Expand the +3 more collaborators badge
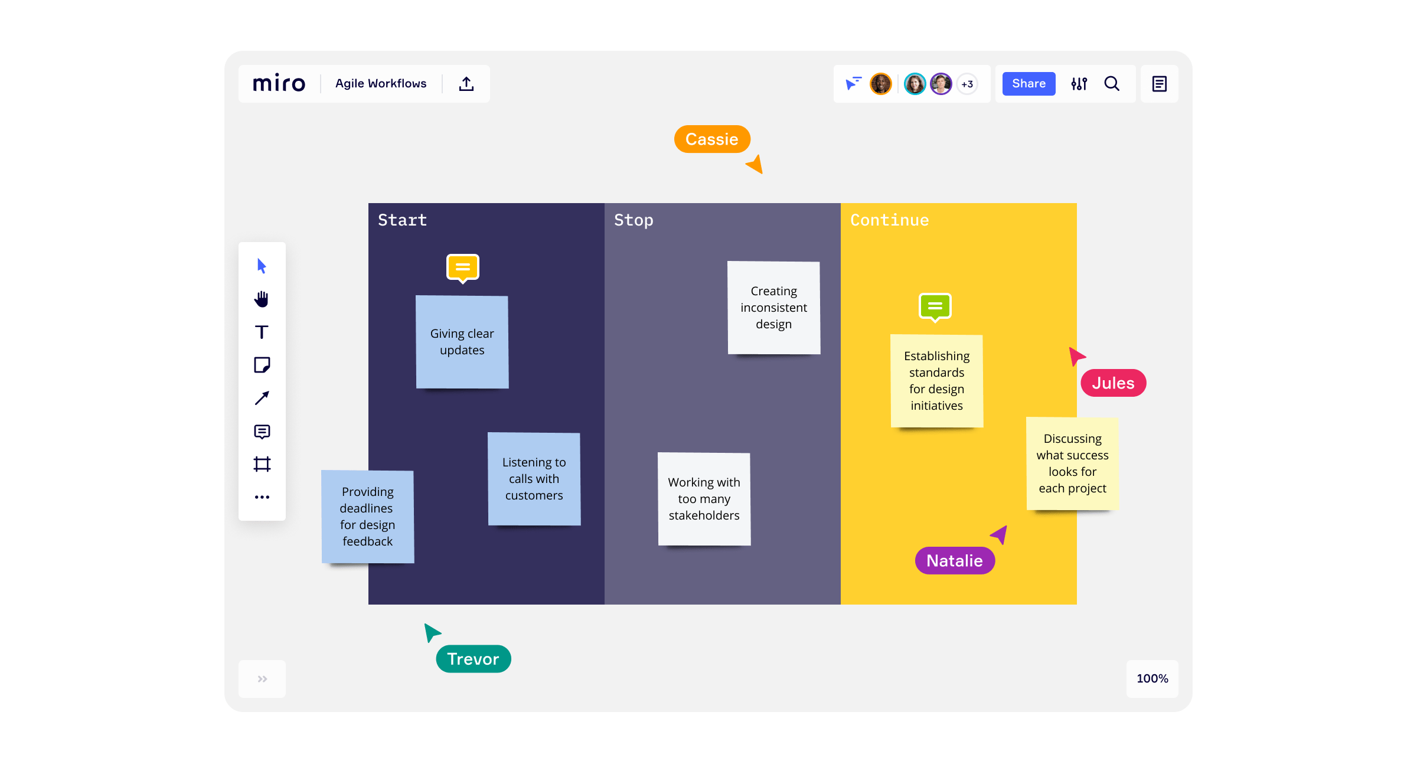The image size is (1417, 764). 967,84
